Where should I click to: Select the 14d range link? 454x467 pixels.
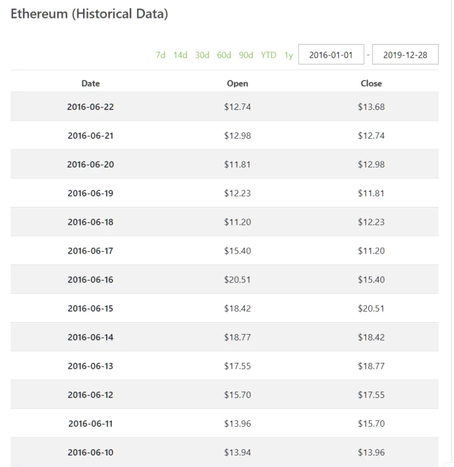click(x=180, y=55)
